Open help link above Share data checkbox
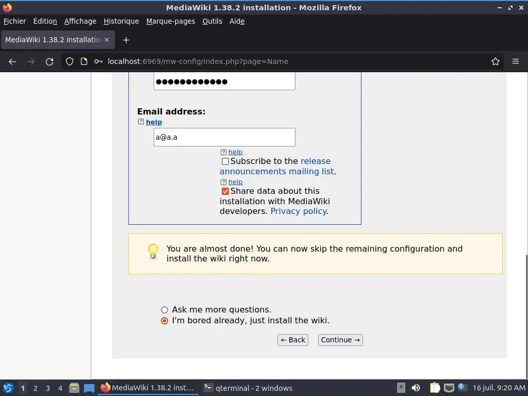528x396 pixels. 235,182
